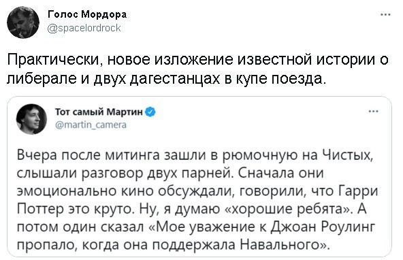Click the last line mentioning Навального
This screenshot has width=403, height=260.
[173, 244]
